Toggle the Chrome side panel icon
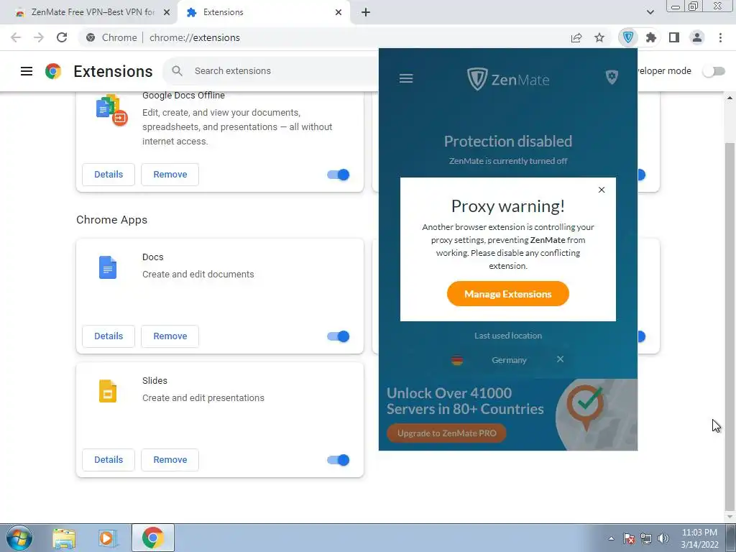The width and height of the screenshot is (736, 552). (x=674, y=37)
